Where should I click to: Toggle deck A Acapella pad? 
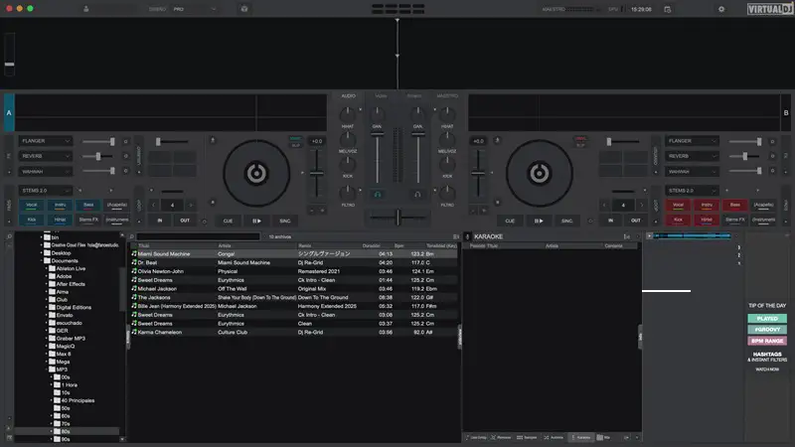117,206
